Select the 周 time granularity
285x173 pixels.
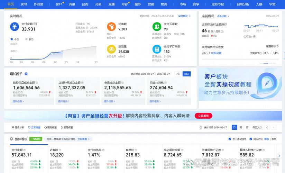click(241, 127)
